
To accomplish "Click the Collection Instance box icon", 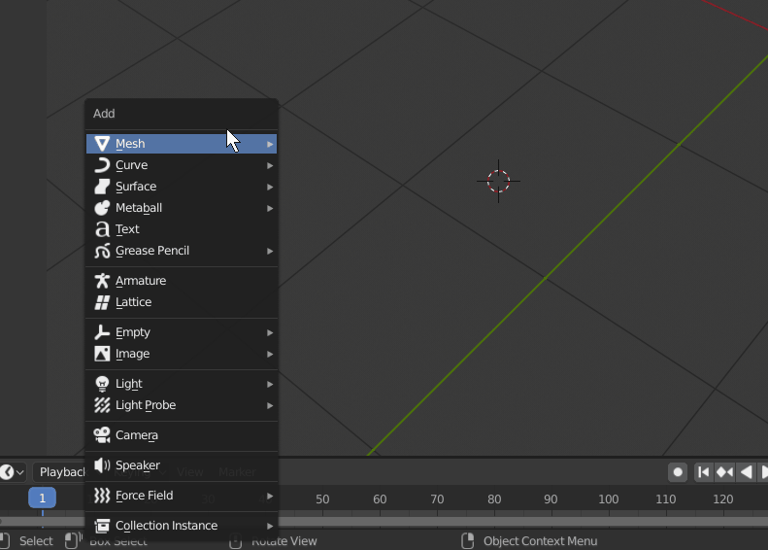I will click(x=102, y=526).
